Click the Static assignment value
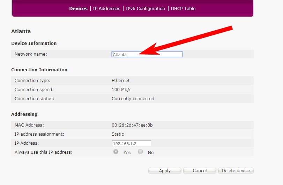 (118, 134)
